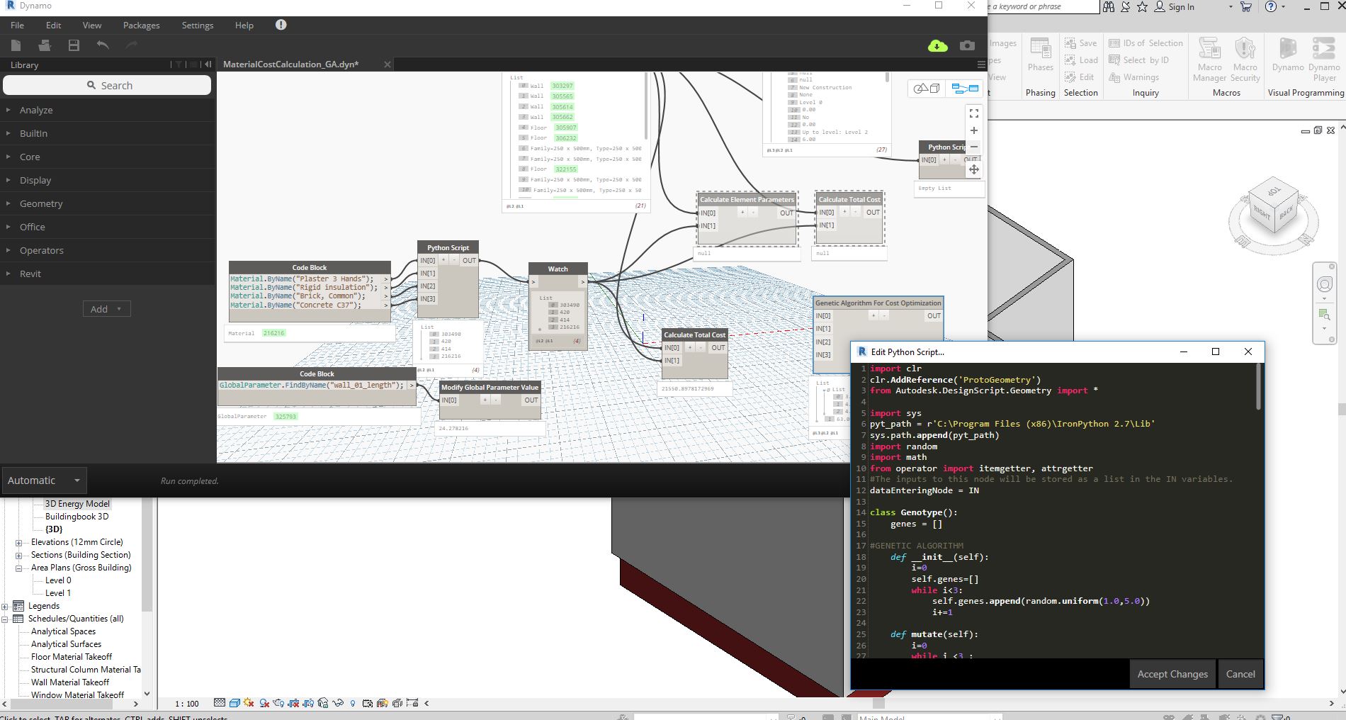Open the Macro Manager icon

point(1209,60)
